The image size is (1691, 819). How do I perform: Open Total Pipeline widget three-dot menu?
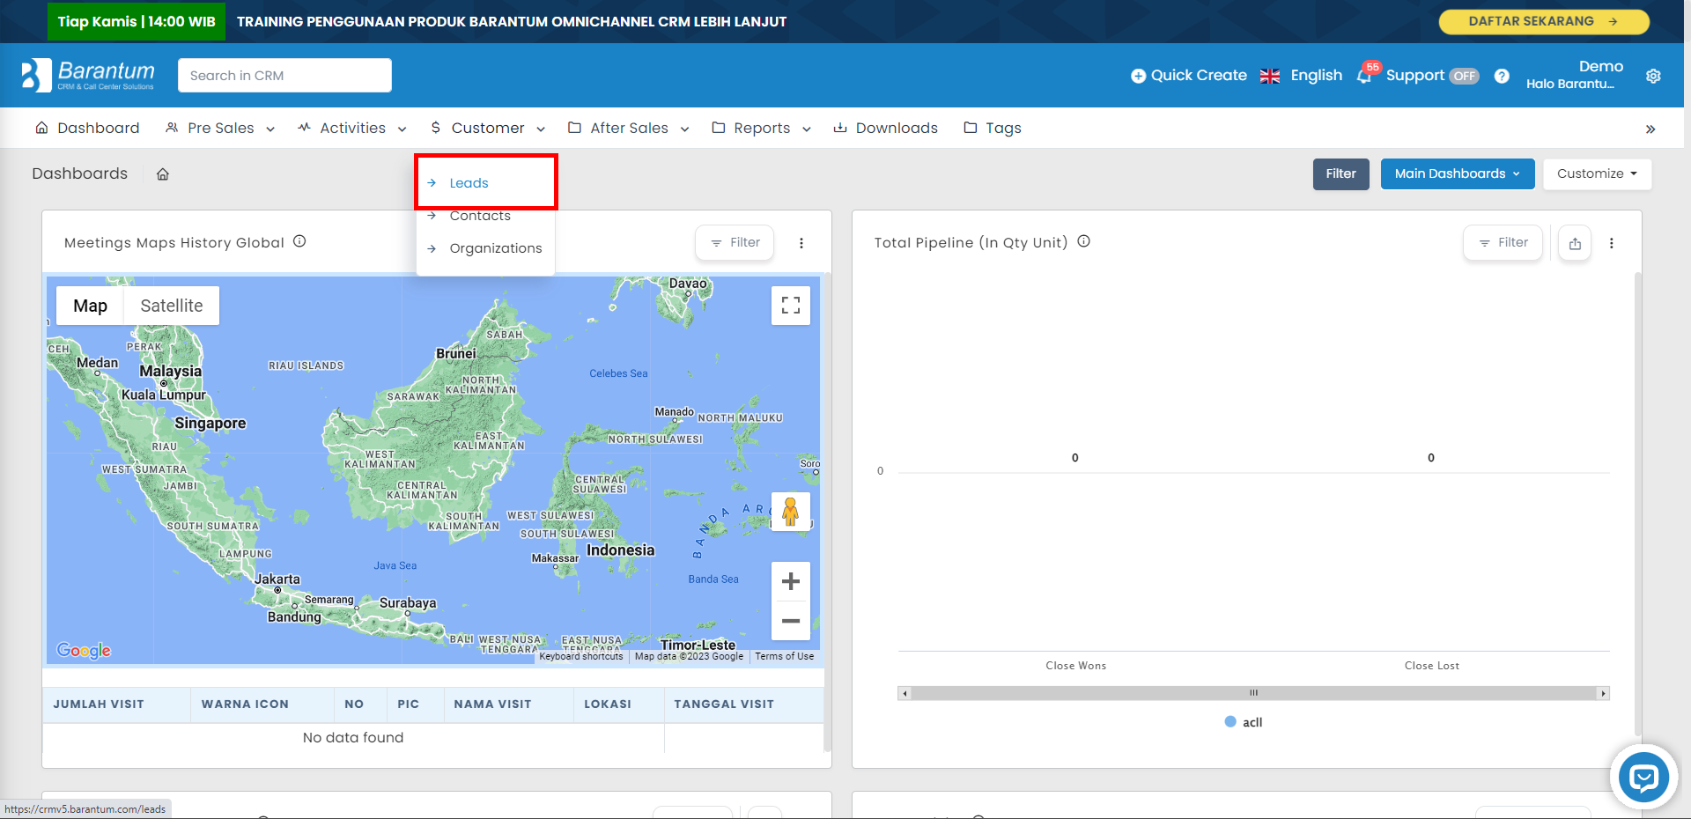click(x=1612, y=243)
